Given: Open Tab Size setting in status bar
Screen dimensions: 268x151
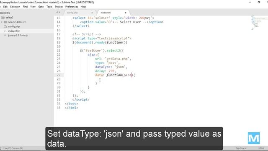Looking at the screenshot, I should pos(241,148).
